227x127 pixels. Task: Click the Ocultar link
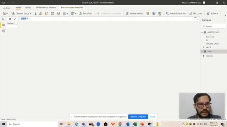click(152, 117)
